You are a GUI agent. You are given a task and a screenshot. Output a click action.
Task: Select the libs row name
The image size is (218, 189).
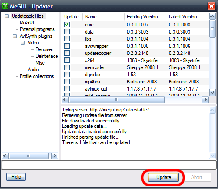(88, 39)
